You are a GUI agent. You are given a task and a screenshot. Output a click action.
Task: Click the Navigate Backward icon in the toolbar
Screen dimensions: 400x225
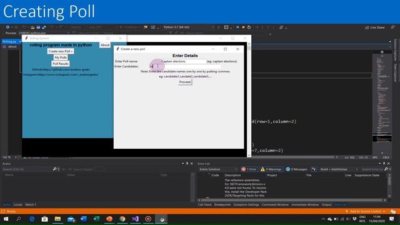7,27
